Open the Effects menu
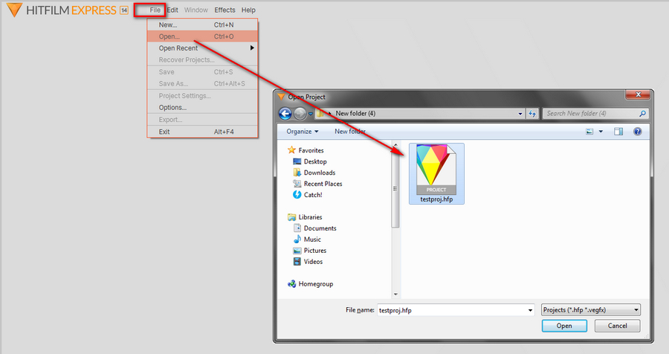The image size is (669, 354). pyautogui.click(x=224, y=10)
